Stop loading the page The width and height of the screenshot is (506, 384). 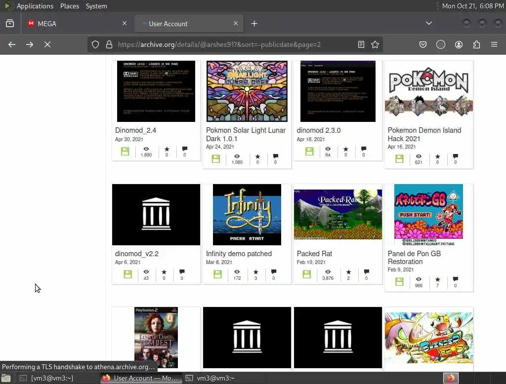[x=47, y=44]
